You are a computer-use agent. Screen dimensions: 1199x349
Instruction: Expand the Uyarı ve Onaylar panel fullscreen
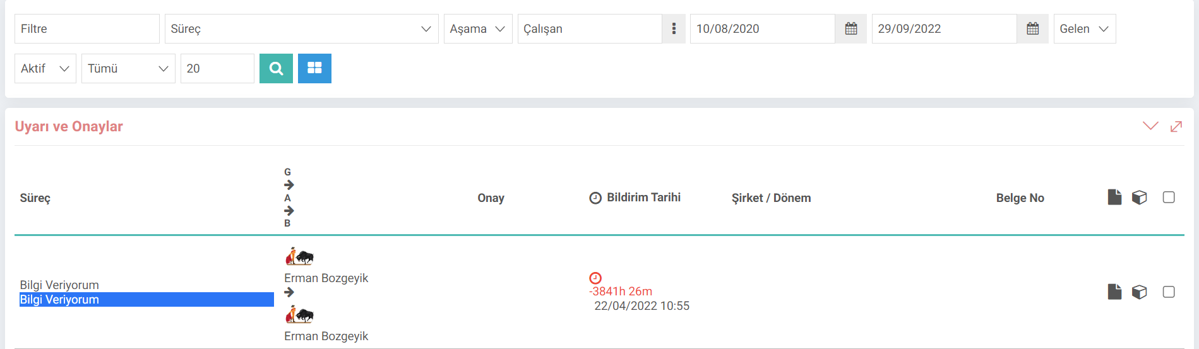point(1176,127)
